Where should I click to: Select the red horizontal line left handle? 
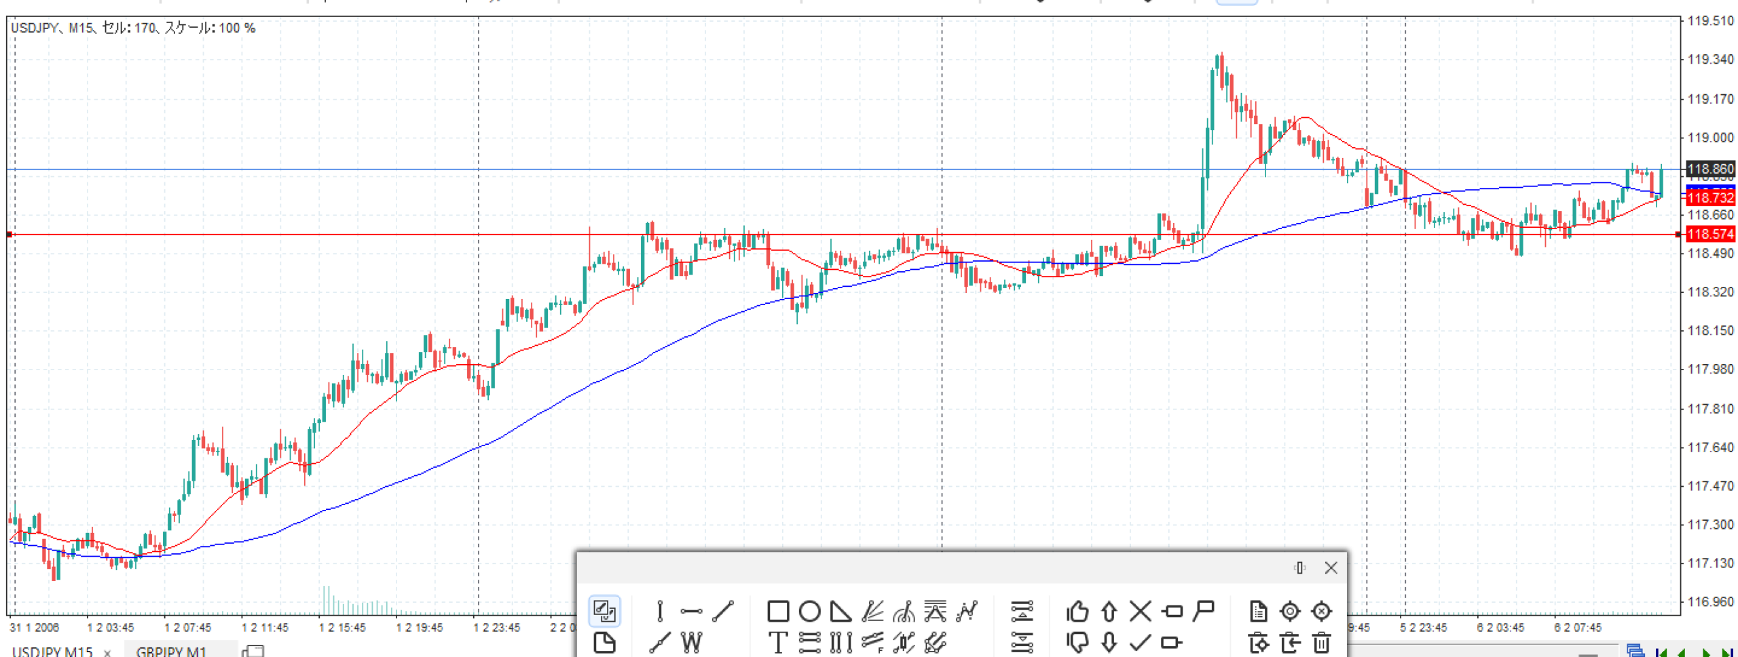tap(10, 235)
